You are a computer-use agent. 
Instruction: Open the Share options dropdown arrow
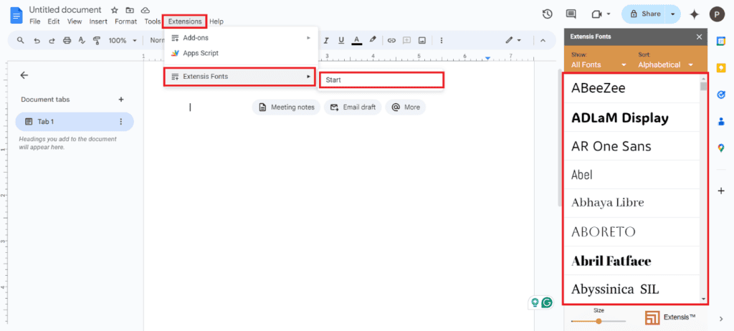672,14
